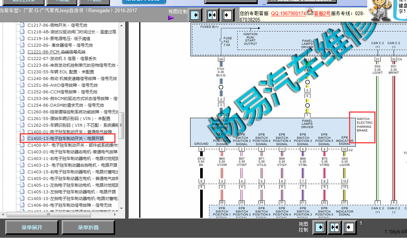Click the tree list scroll-up arrow
The height and width of the screenshot is (240, 407).
(121, 26)
